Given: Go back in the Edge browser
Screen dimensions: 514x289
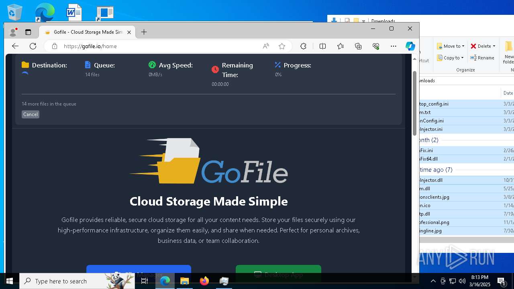Looking at the screenshot, I should pyautogui.click(x=15, y=46).
